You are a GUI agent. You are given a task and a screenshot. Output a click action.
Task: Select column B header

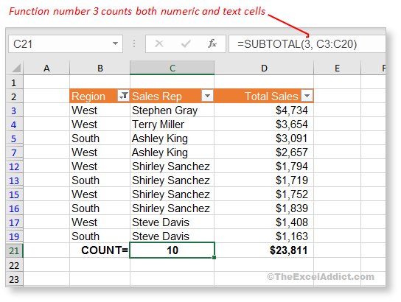[100, 68]
